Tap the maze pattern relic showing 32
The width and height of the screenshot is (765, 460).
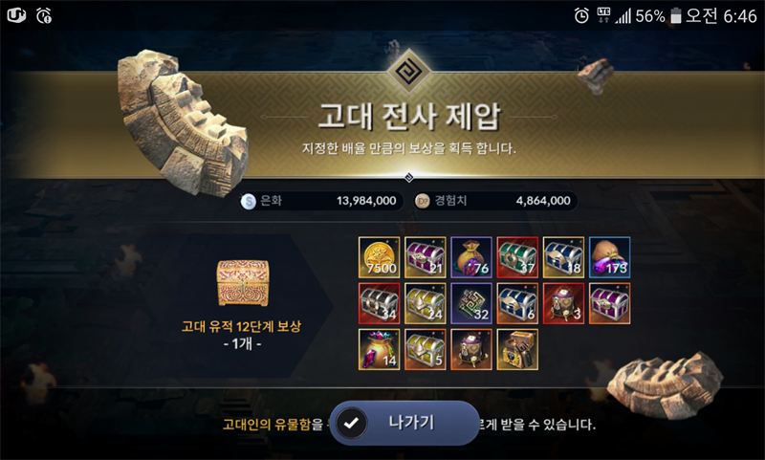point(471,303)
